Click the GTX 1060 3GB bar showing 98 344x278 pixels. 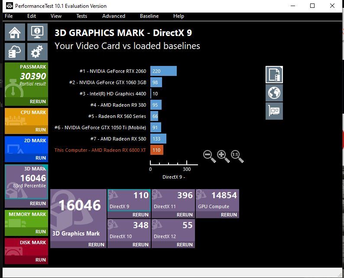click(x=156, y=82)
